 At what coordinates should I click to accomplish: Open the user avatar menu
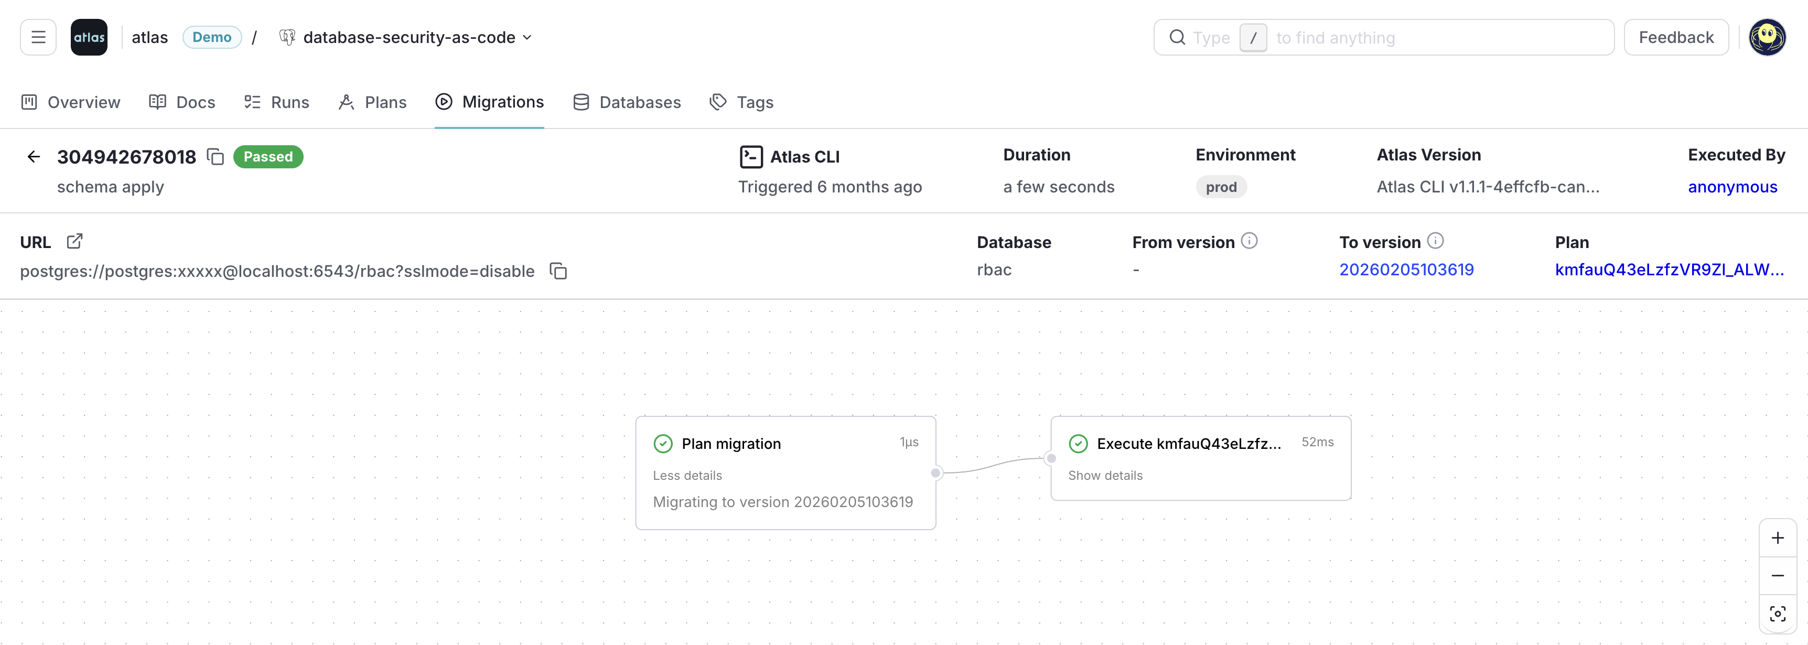tap(1767, 37)
